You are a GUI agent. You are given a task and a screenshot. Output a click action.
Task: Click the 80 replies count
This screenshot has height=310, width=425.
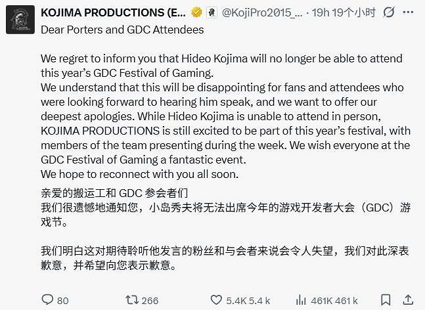coord(62,300)
